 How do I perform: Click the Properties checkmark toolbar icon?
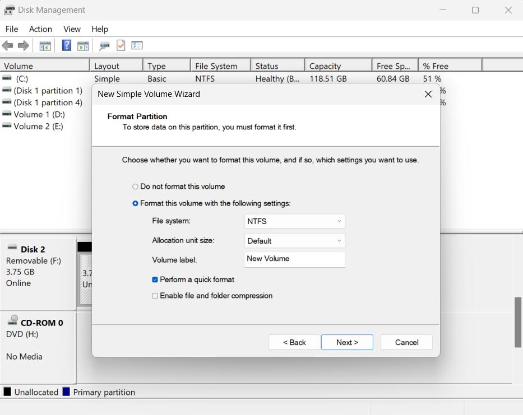121,45
